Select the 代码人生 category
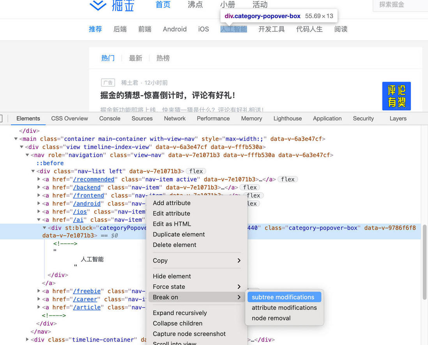428x345 pixels. pos(310,29)
